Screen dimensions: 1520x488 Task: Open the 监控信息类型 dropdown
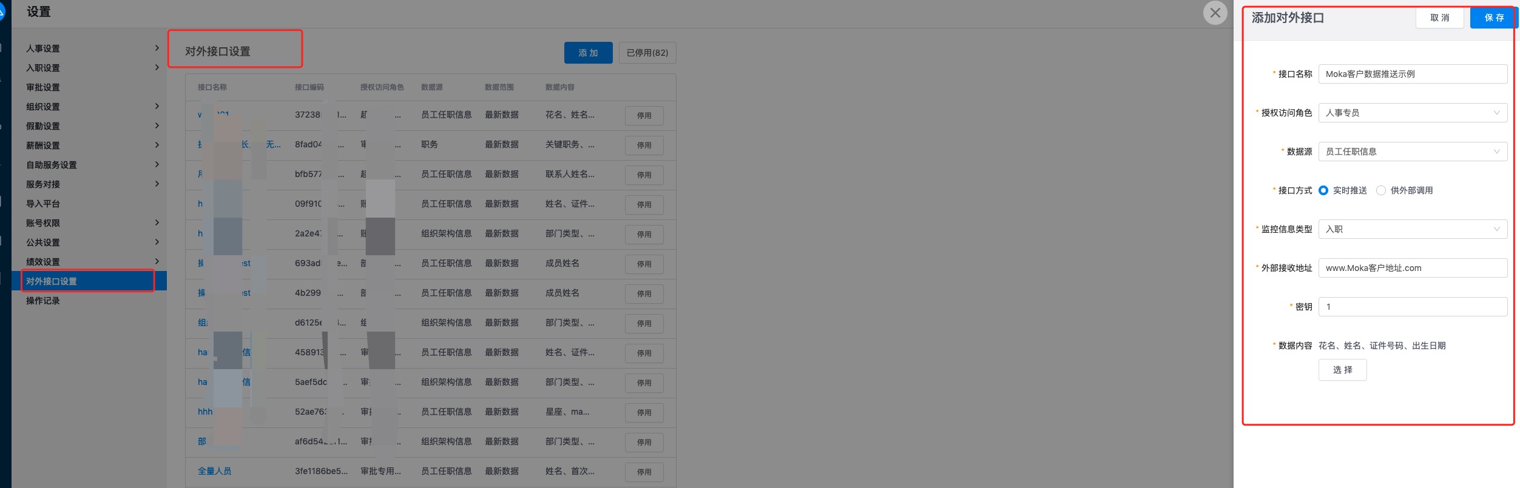[x=1413, y=229]
